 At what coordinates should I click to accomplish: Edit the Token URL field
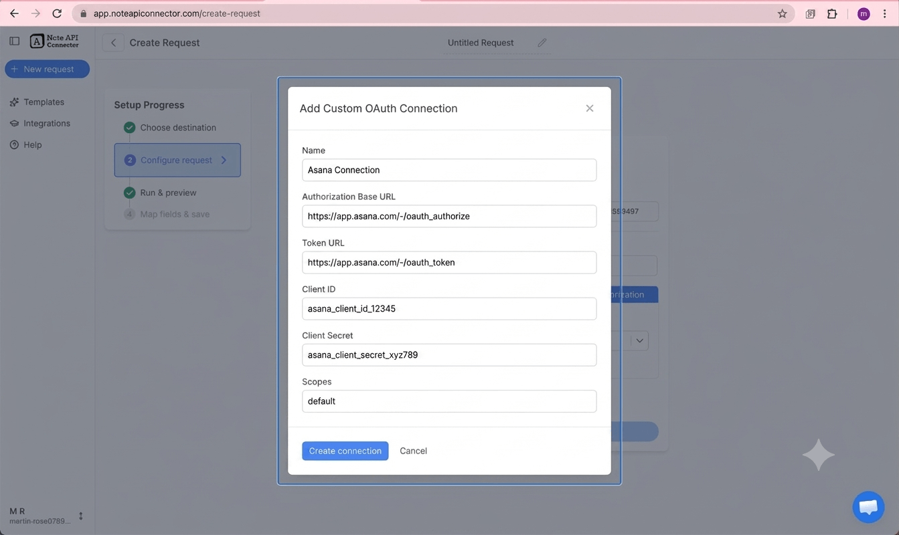[449, 262]
